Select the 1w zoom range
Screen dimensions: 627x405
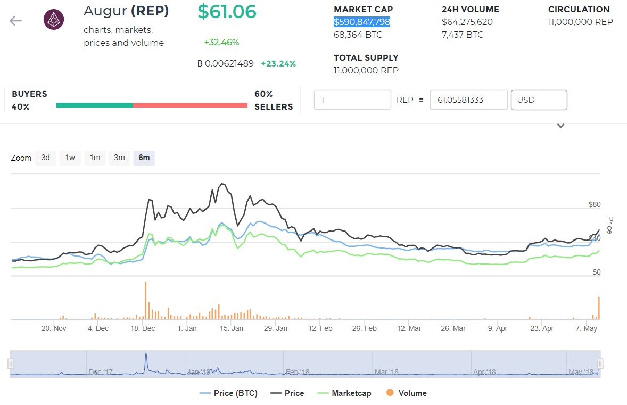tap(70, 158)
